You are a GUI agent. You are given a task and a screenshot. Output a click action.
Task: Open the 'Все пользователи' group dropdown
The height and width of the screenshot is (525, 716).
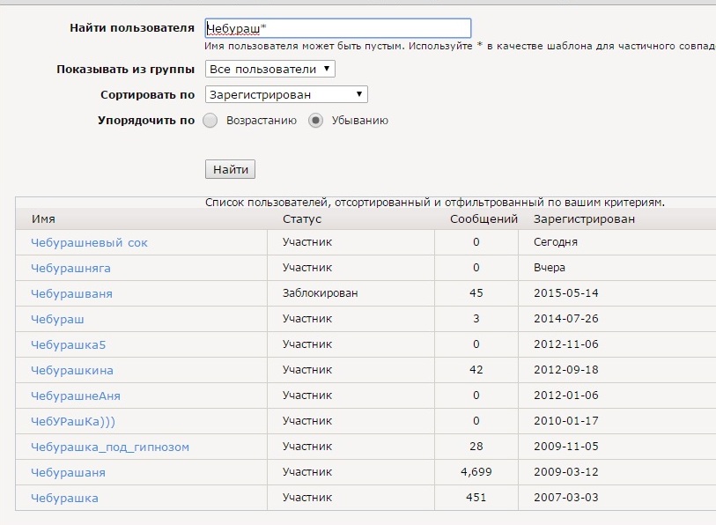click(x=269, y=69)
